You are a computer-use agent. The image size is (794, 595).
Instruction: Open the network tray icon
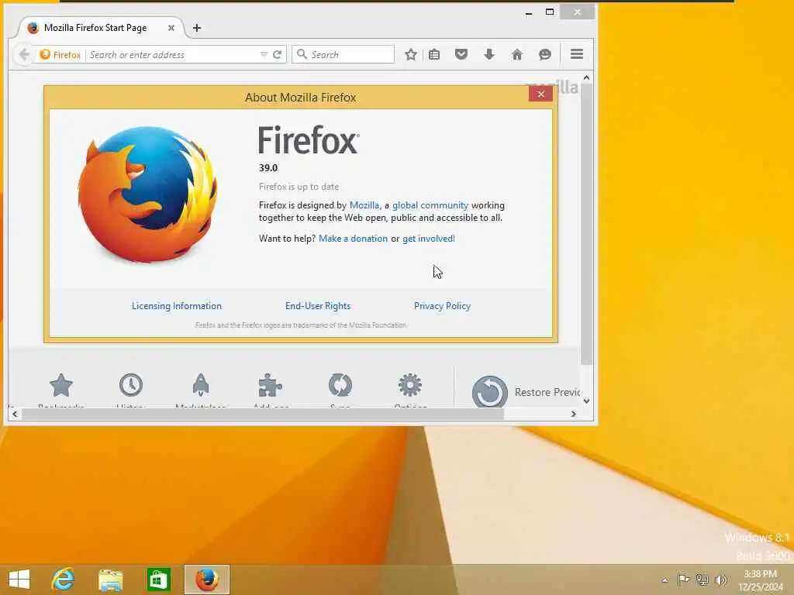click(x=702, y=580)
